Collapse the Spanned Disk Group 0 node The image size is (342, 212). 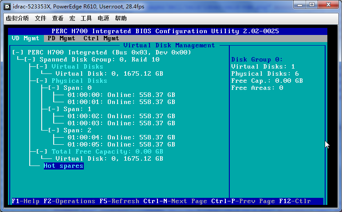(x=30, y=60)
